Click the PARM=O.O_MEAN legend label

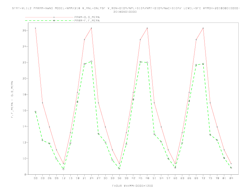87,17
